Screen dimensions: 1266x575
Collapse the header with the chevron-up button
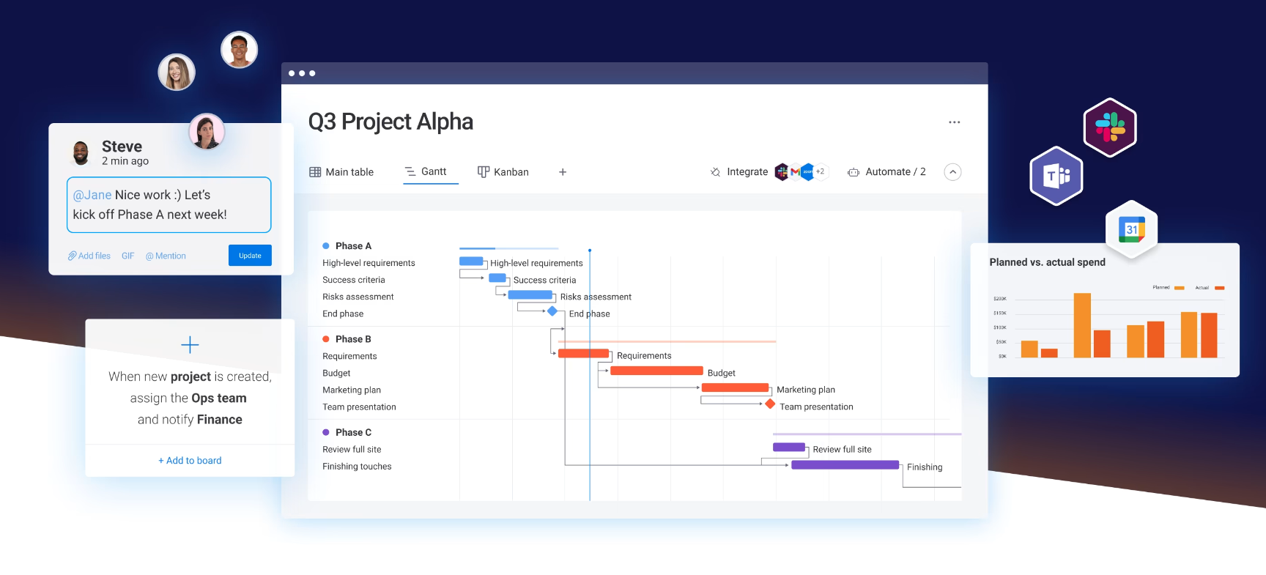[952, 172]
